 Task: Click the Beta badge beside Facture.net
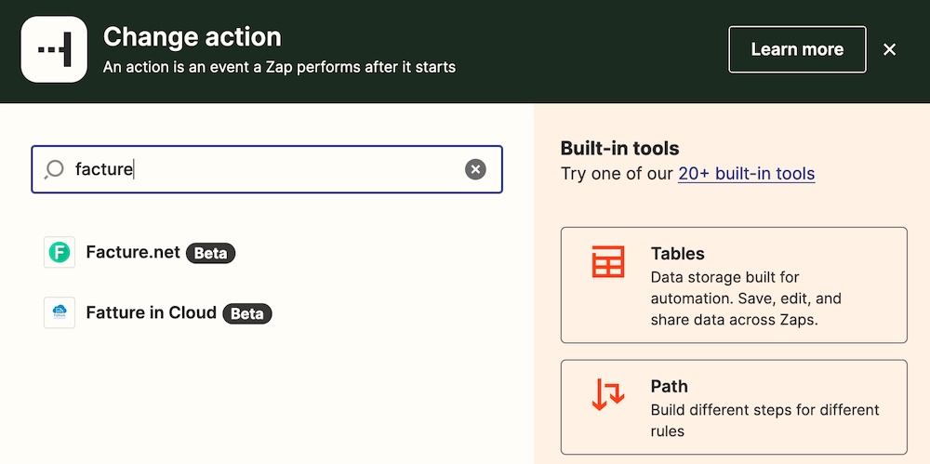click(x=210, y=253)
